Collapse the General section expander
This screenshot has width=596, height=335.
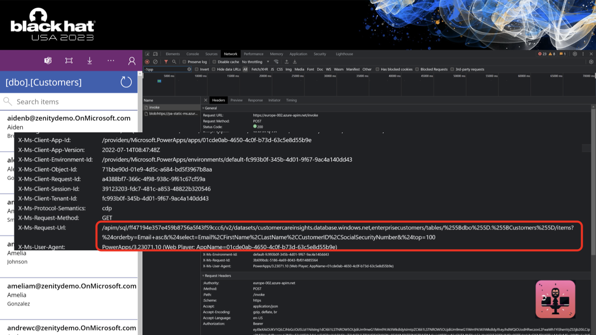click(x=203, y=108)
